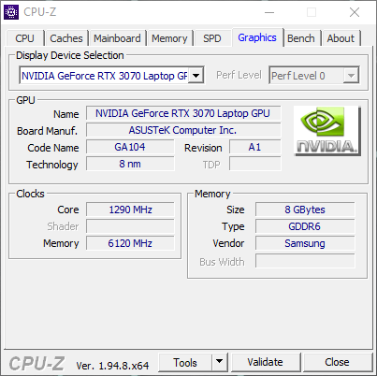Viewport: 377px width, 376px height.
Task: Click the Tools button
Action: click(x=185, y=362)
